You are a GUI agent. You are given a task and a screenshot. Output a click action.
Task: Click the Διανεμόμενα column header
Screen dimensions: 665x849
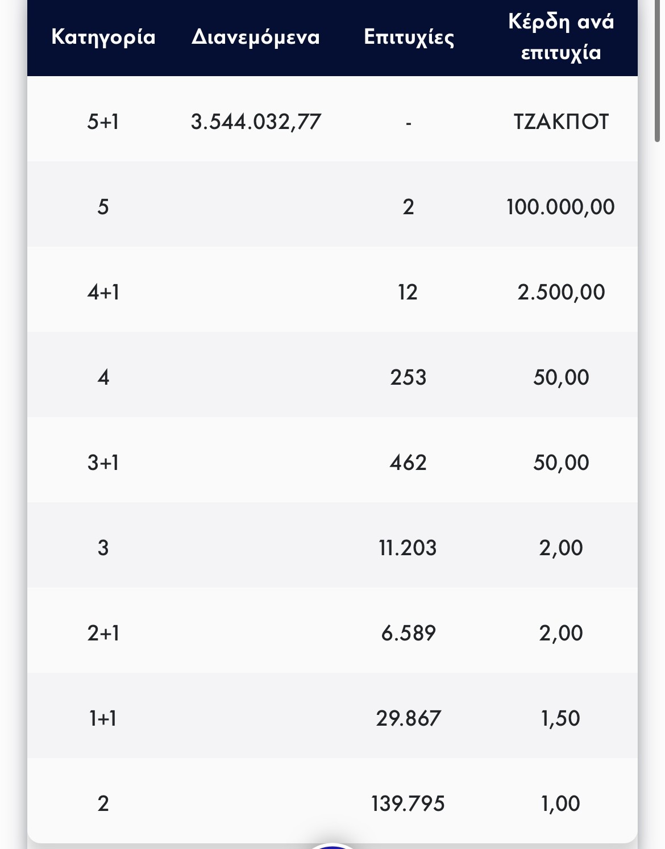(x=256, y=38)
